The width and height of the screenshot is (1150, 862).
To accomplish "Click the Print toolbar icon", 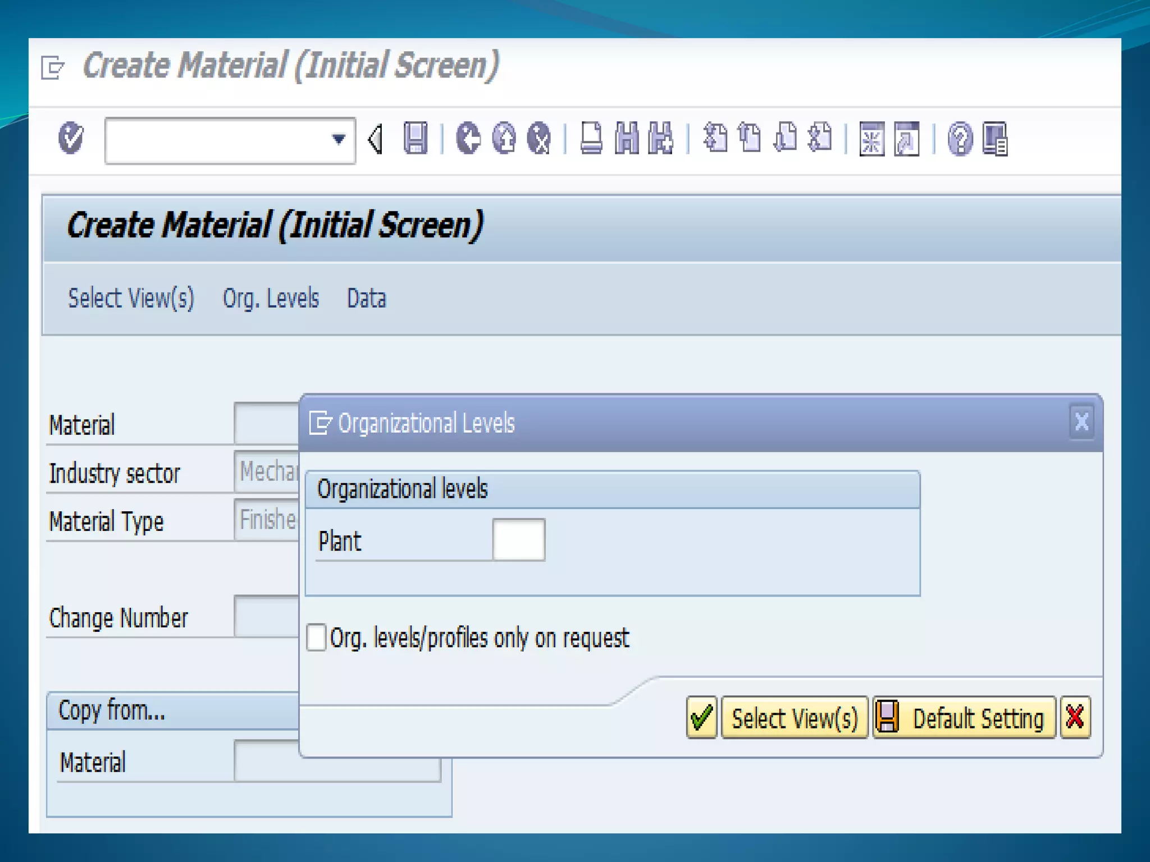I will [x=591, y=138].
